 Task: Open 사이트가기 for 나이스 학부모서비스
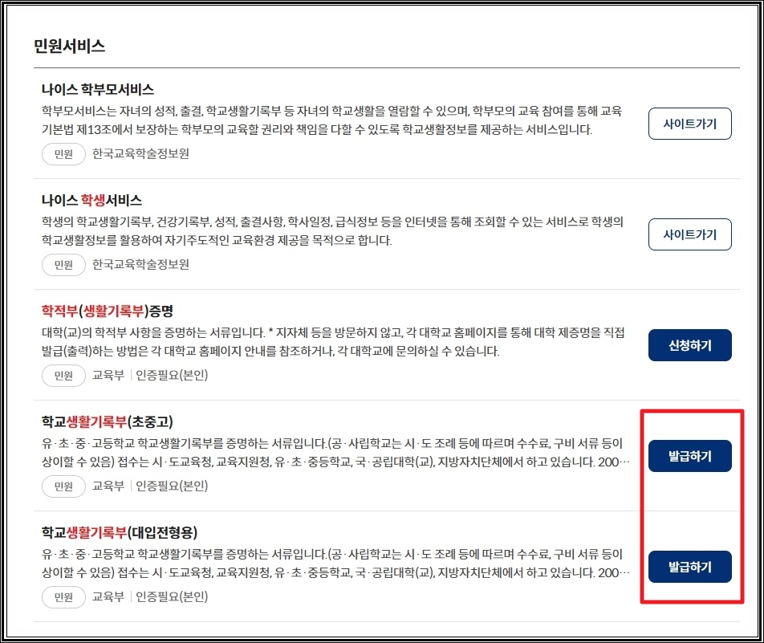[689, 124]
